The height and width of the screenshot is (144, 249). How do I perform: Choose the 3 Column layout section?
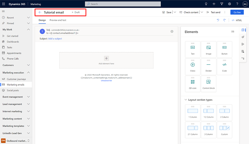pos(209,130)
